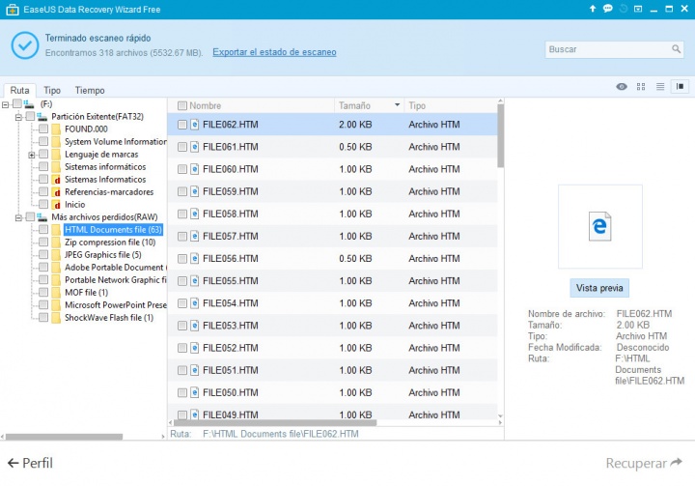The height and width of the screenshot is (486, 695).
Task: Click the EaseUS app logo icon
Action: coord(12,10)
